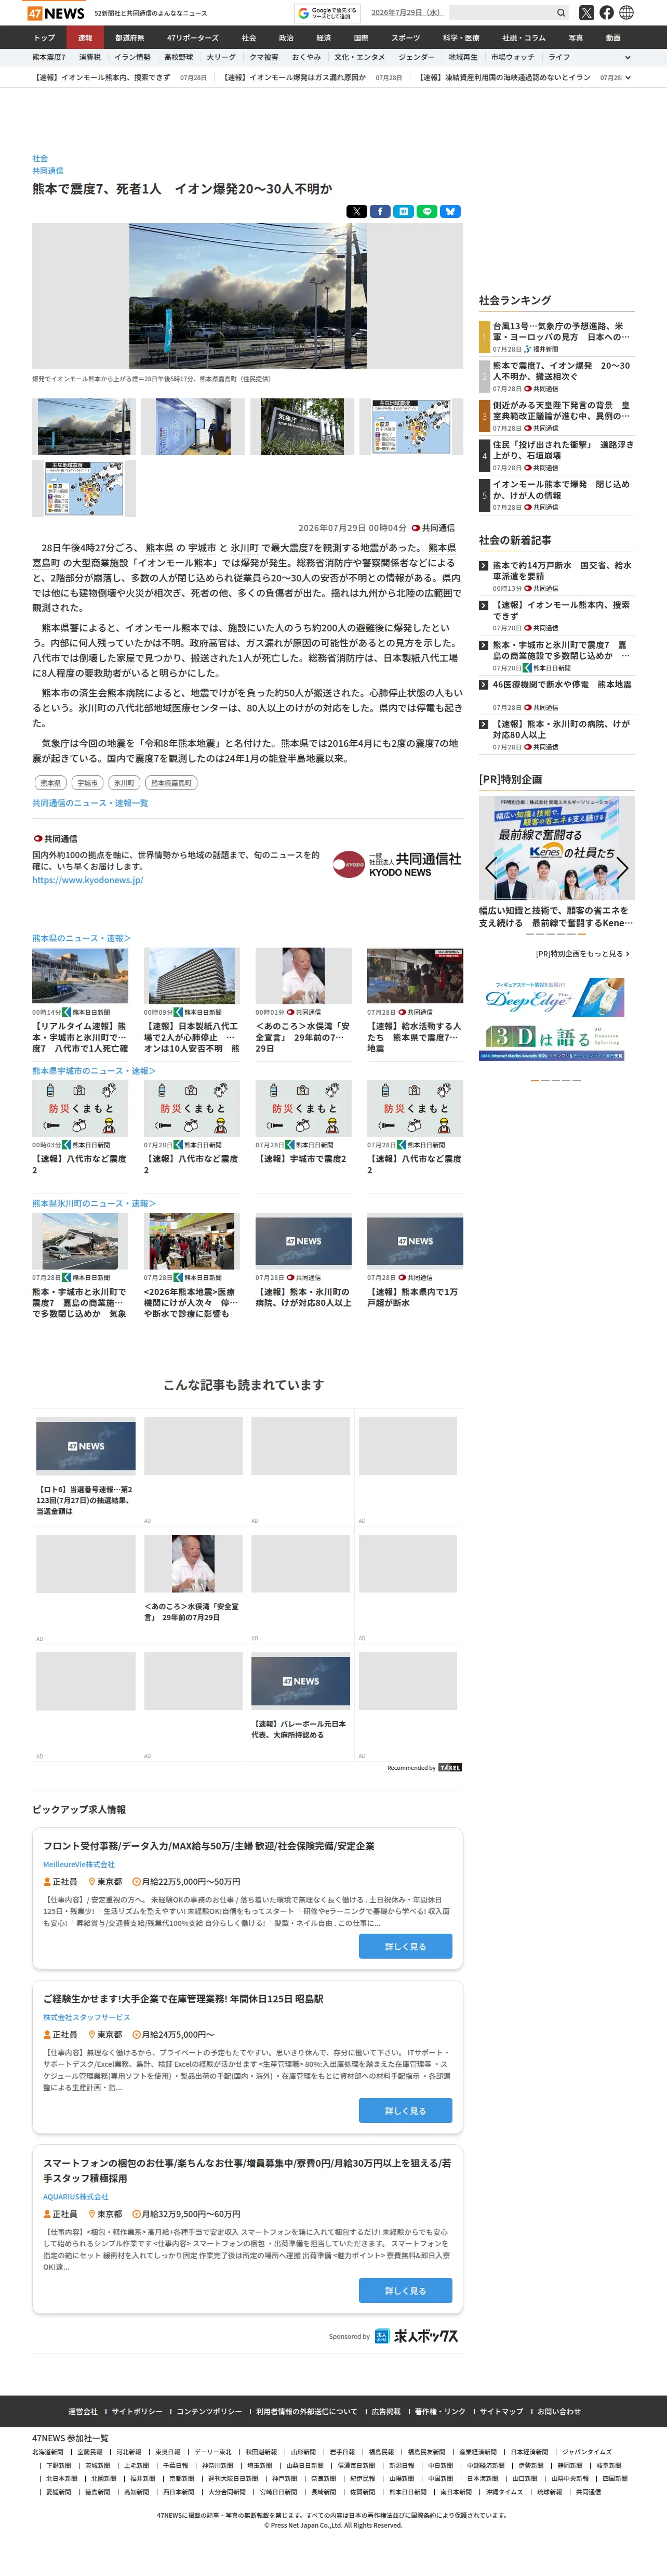Open the MeilleureVie株式会社 company link

79,1864
